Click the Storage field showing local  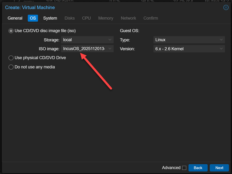(x=87, y=40)
